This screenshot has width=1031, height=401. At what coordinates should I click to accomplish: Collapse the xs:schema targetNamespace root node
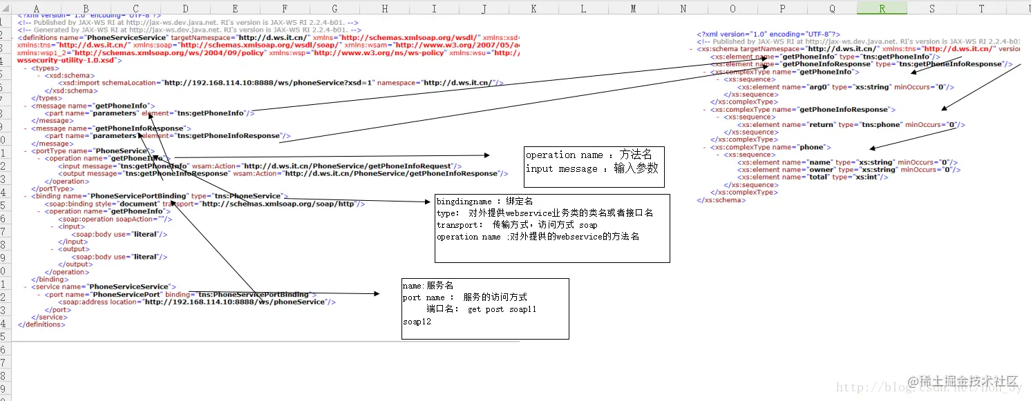point(691,49)
